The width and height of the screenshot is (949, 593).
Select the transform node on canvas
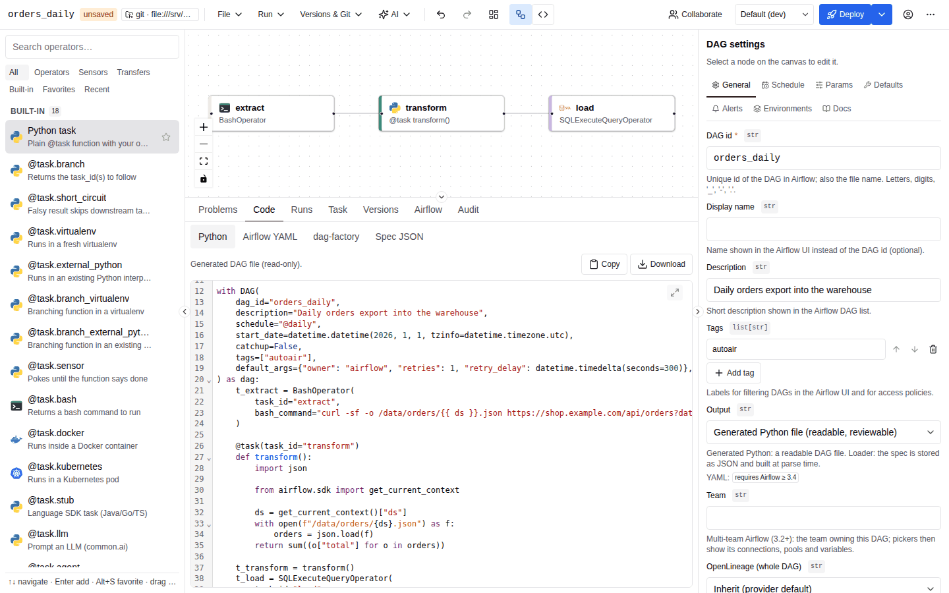(442, 113)
